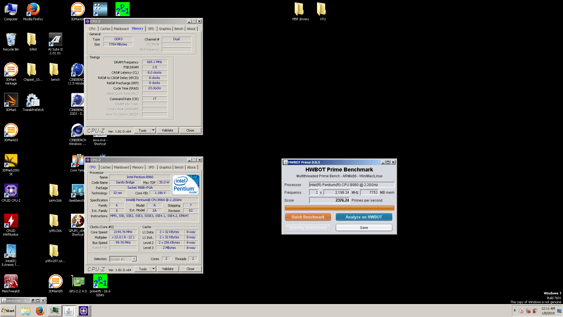The width and height of the screenshot is (563, 317).
Task: Launch Mozilla Firefox from desktop
Action: click(33, 12)
